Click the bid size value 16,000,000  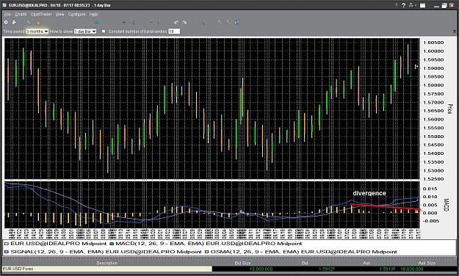click(261, 269)
